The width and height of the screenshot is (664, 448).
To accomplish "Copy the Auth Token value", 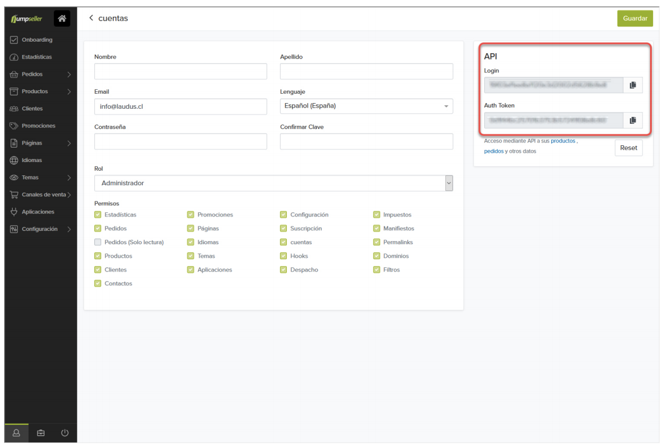I will coord(632,120).
